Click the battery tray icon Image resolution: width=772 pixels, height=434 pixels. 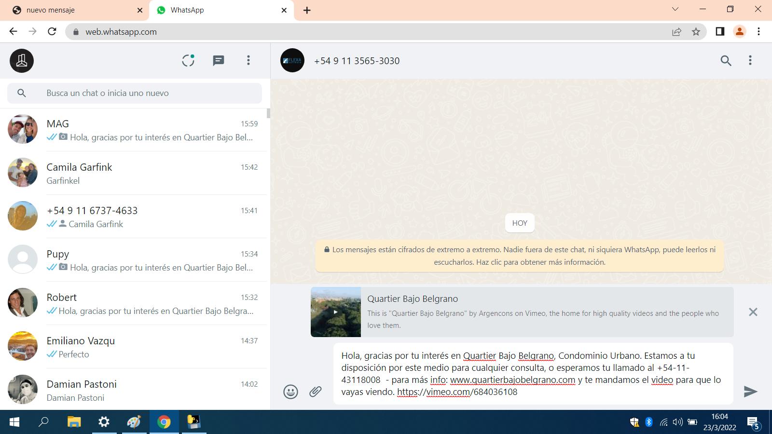[x=692, y=422]
